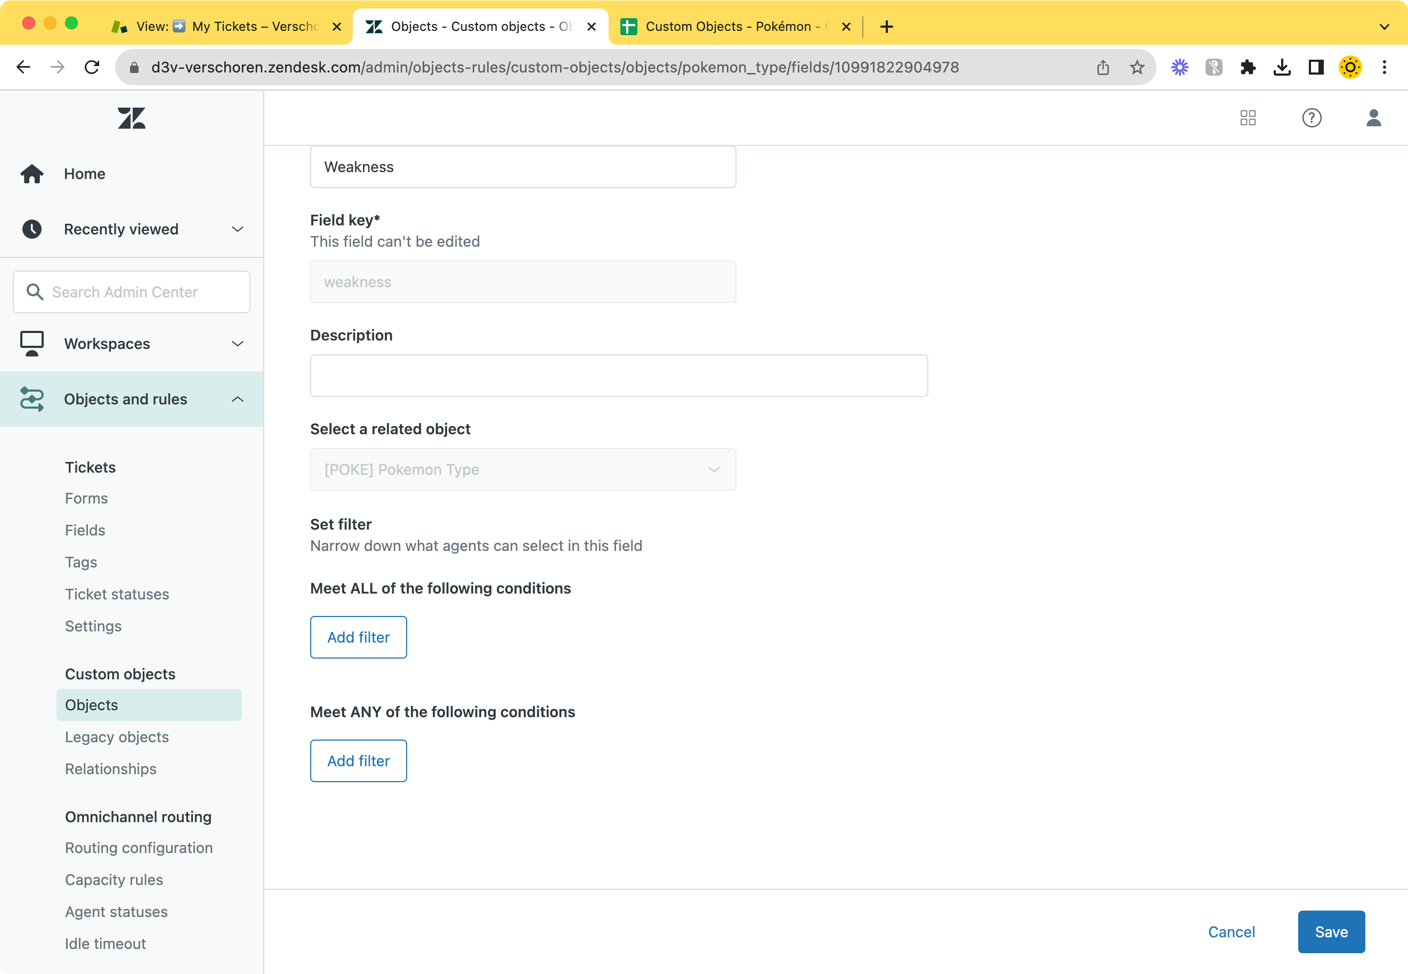The height and width of the screenshot is (974, 1408).
Task: Open the browser extensions puzzle icon
Action: pyautogui.click(x=1248, y=67)
